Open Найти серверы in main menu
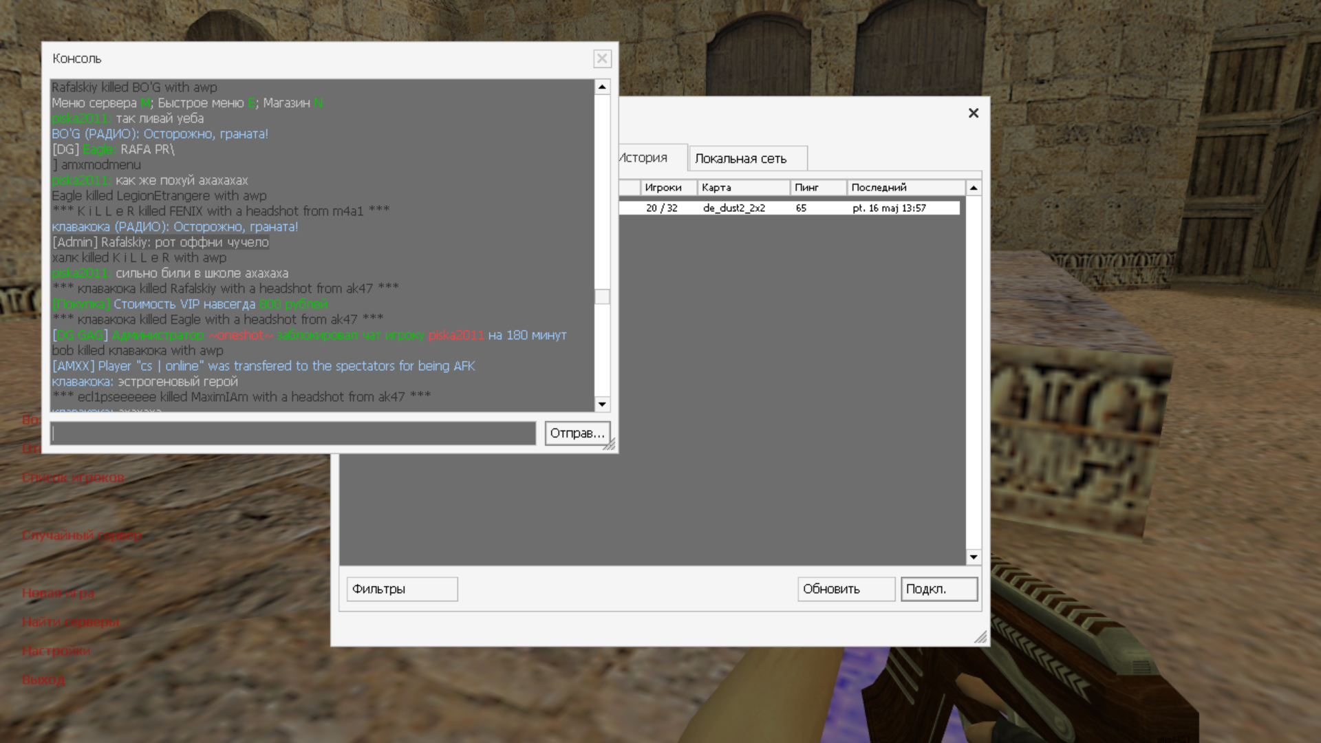The image size is (1321, 743). [x=71, y=622]
